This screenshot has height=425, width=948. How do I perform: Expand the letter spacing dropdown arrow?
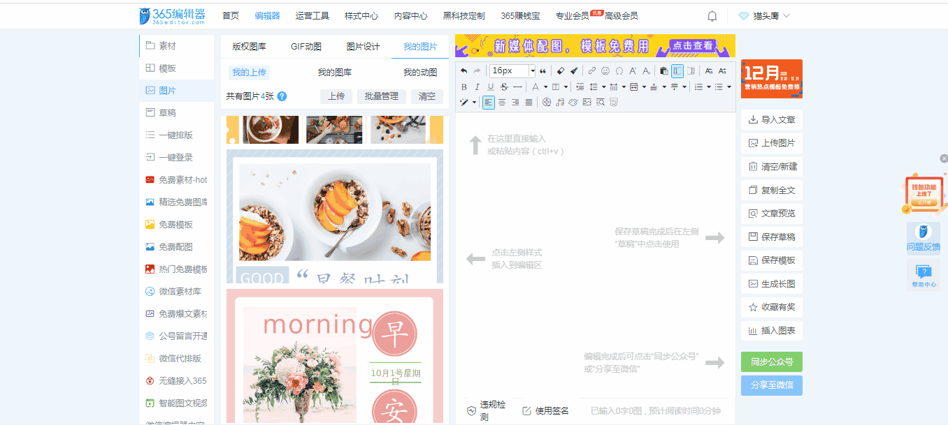(624, 87)
